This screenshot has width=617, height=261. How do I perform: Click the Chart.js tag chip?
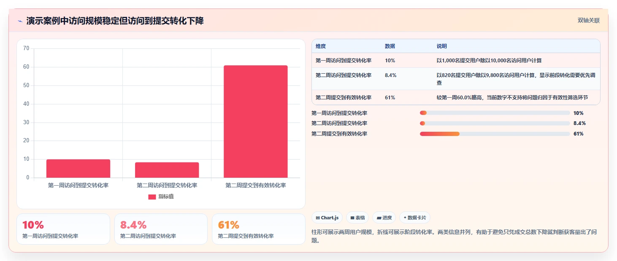coord(327,218)
